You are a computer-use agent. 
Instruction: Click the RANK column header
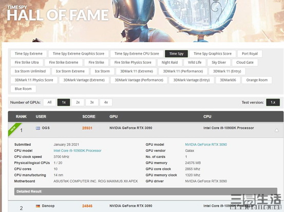click(x=21, y=116)
